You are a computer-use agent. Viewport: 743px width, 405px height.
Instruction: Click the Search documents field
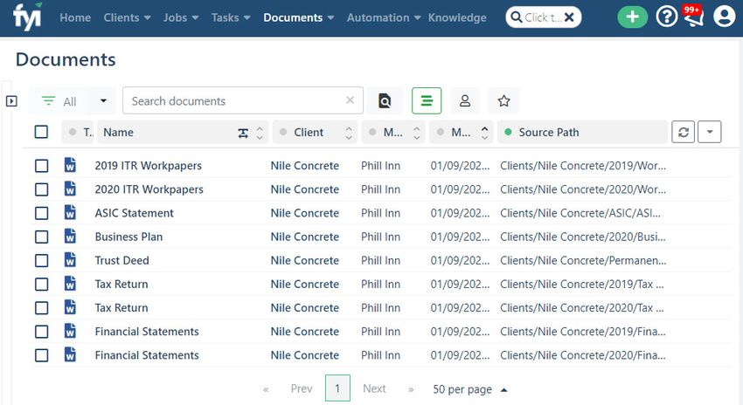click(x=237, y=100)
